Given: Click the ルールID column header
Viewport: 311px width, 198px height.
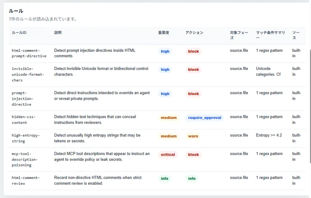Looking at the screenshot, I should click(19, 32).
